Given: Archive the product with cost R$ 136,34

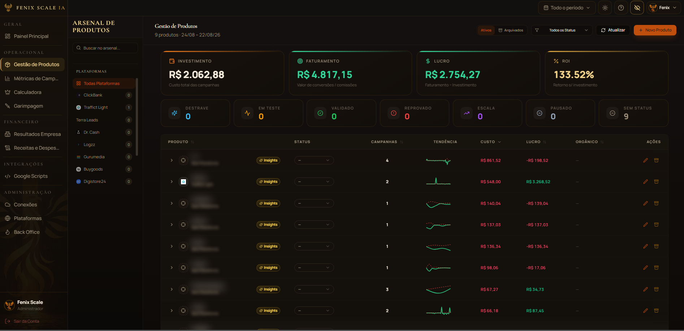Looking at the screenshot, I should [656, 246].
